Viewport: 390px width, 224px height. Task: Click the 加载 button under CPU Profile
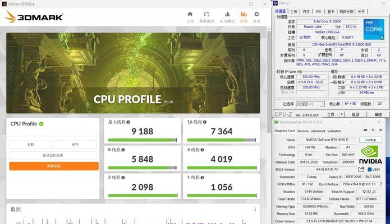tap(31, 144)
